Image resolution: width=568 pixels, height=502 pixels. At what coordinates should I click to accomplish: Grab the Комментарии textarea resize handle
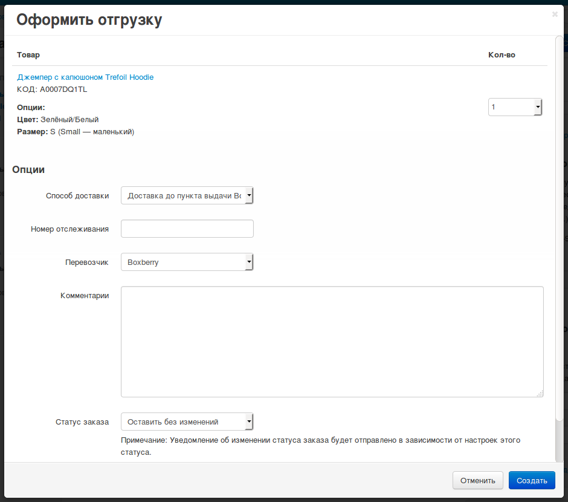[540, 393]
